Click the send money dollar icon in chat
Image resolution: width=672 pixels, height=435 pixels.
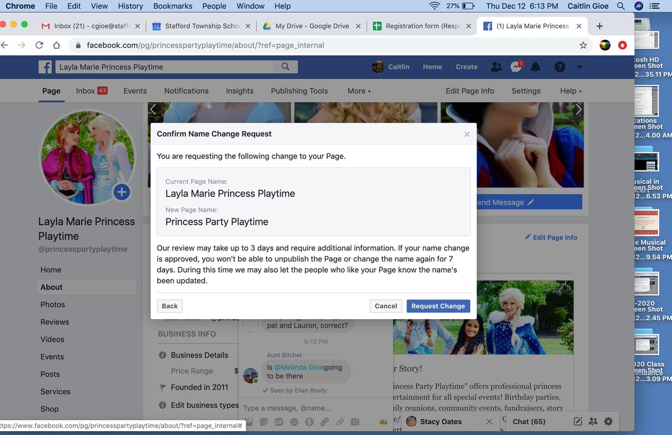[309, 422]
